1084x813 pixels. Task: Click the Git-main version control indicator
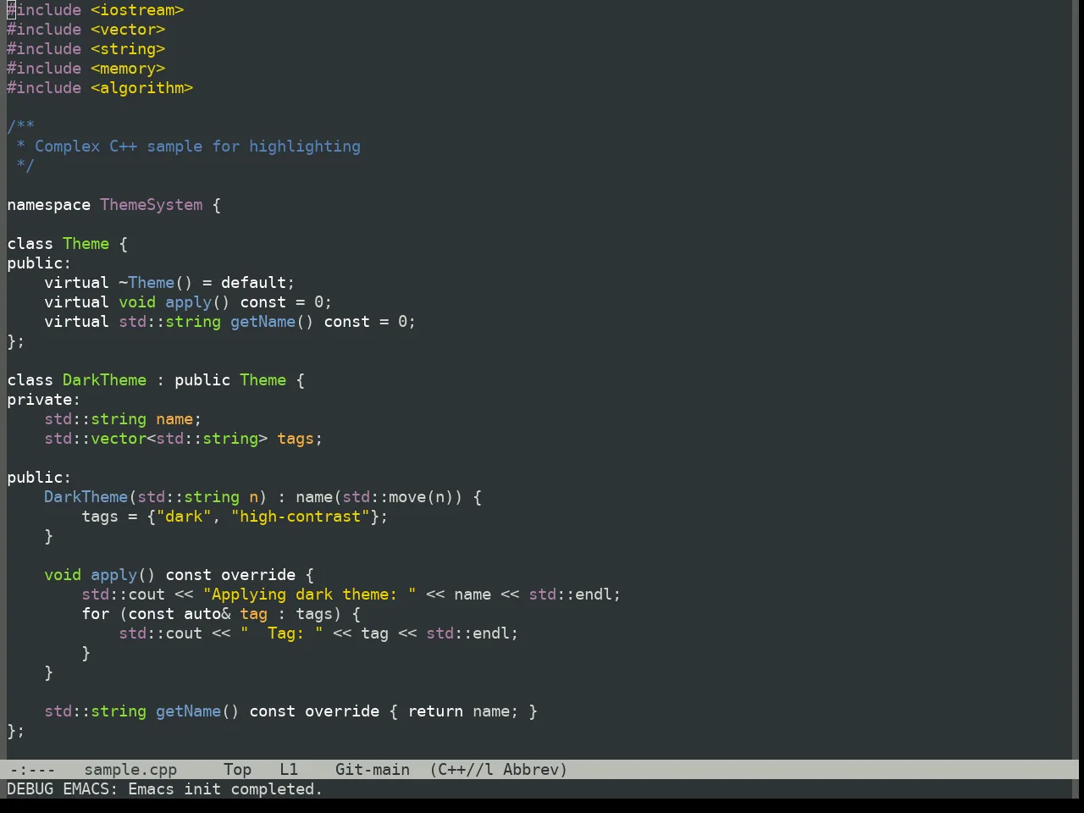pos(373,770)
